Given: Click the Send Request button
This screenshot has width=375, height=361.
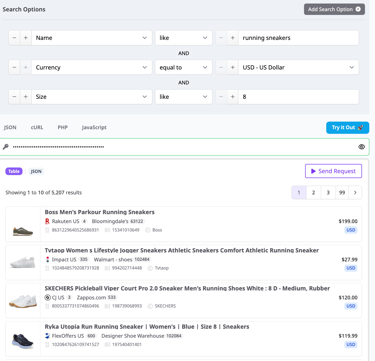Looking at the screenshot, I should coord(334,171).
